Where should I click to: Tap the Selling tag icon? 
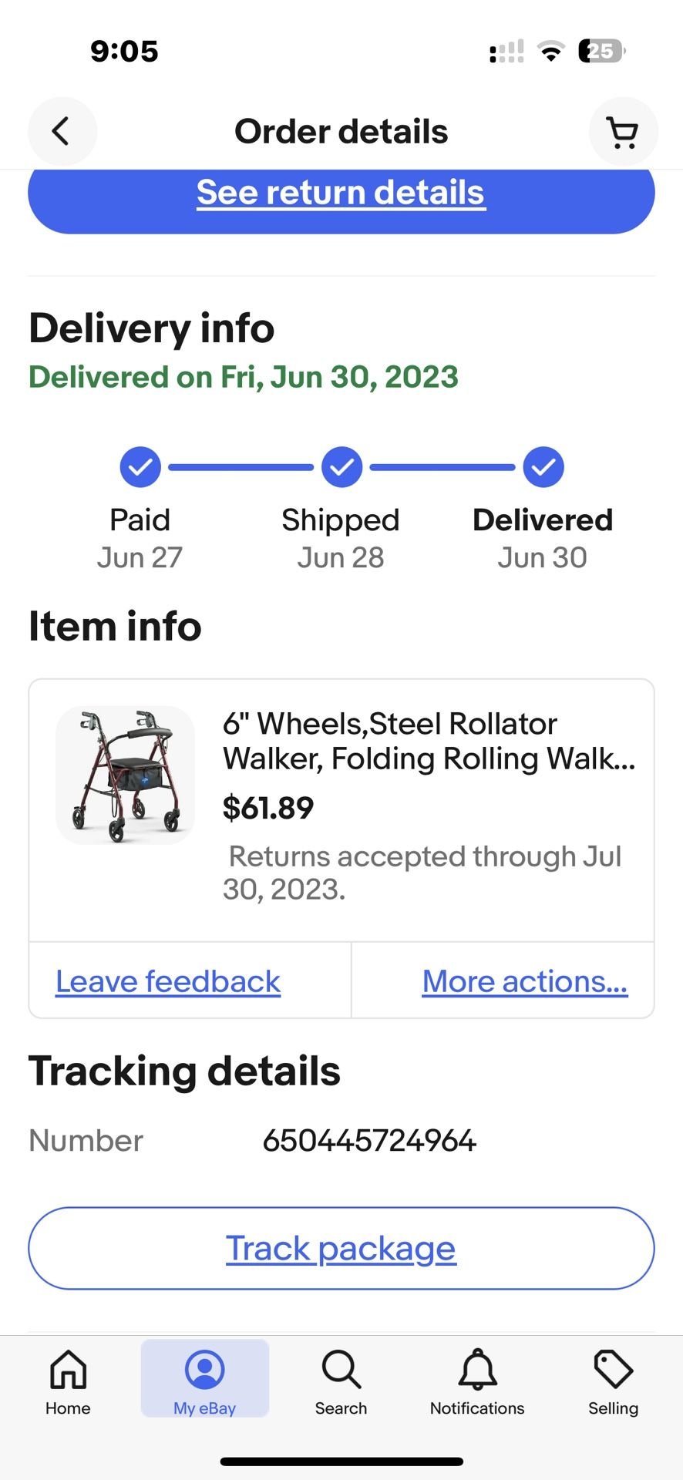(x=613, y=1371)
